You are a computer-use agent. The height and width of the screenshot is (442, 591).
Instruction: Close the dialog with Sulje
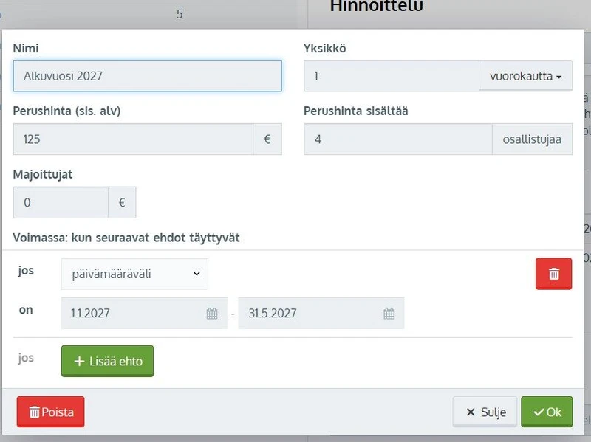pos(485,412)
